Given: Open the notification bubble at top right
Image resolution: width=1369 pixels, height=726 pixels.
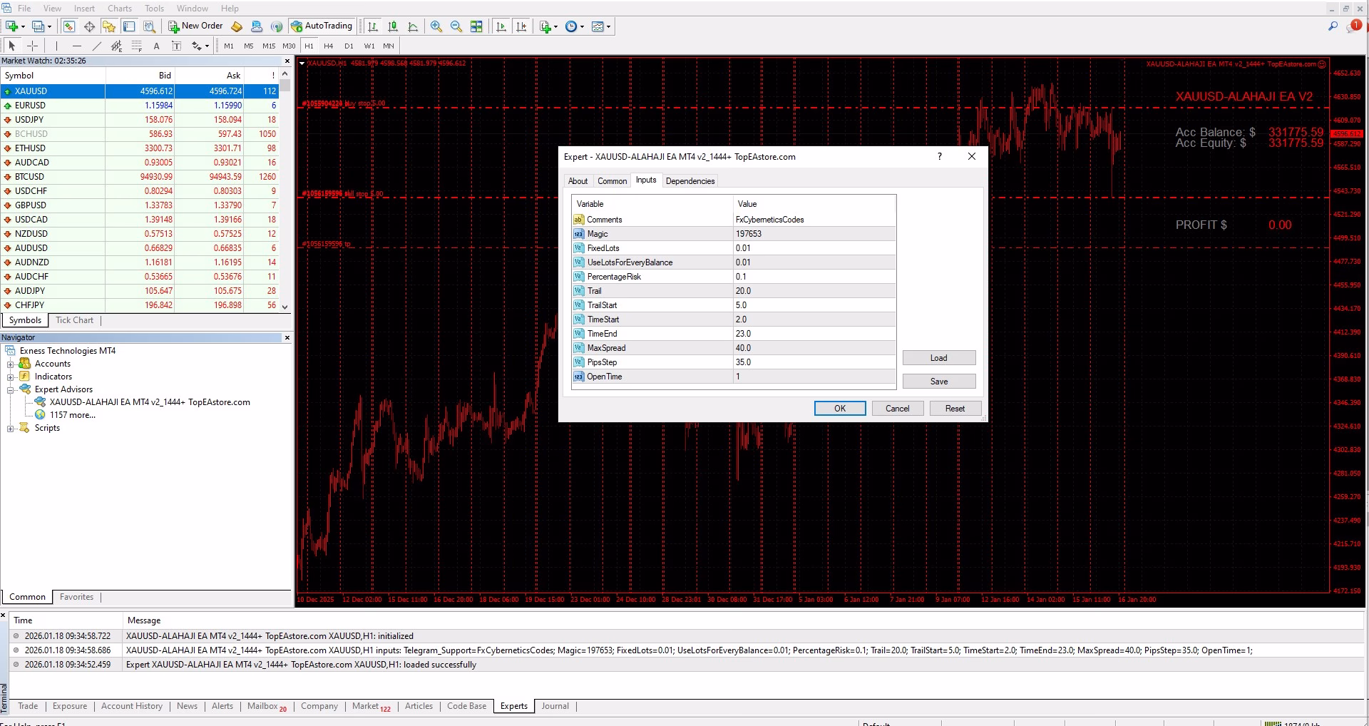Looking at the screenshot, I should (1354, 26).
